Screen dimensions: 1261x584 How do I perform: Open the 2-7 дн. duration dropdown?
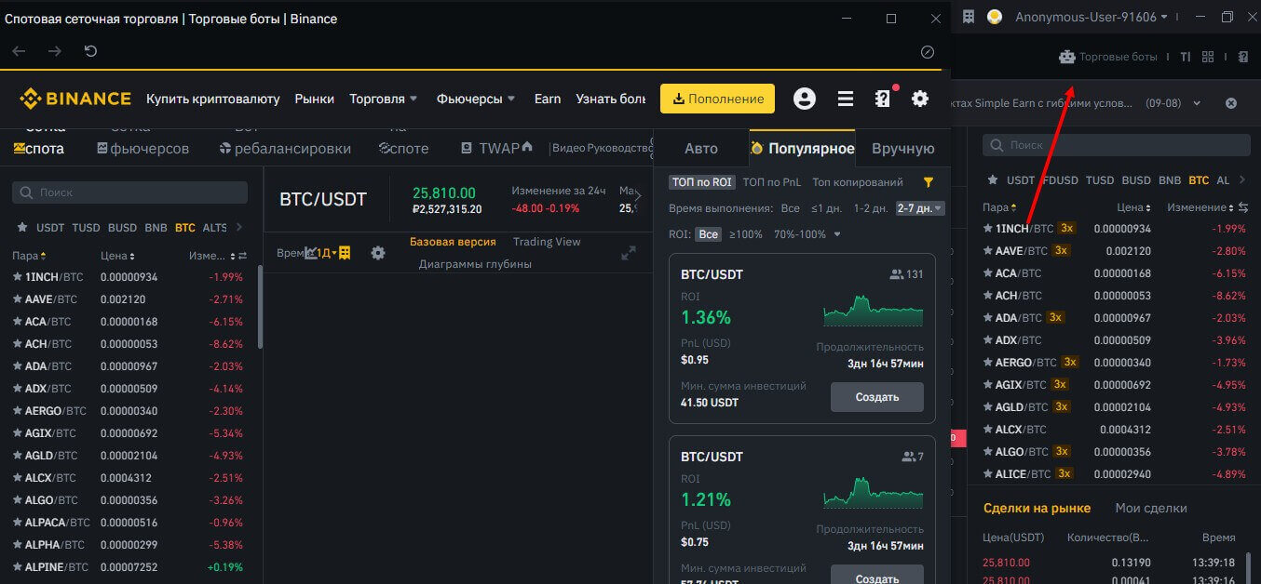pos(920,208)
